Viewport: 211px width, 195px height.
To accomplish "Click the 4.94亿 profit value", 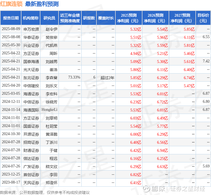I will point(136,53).
